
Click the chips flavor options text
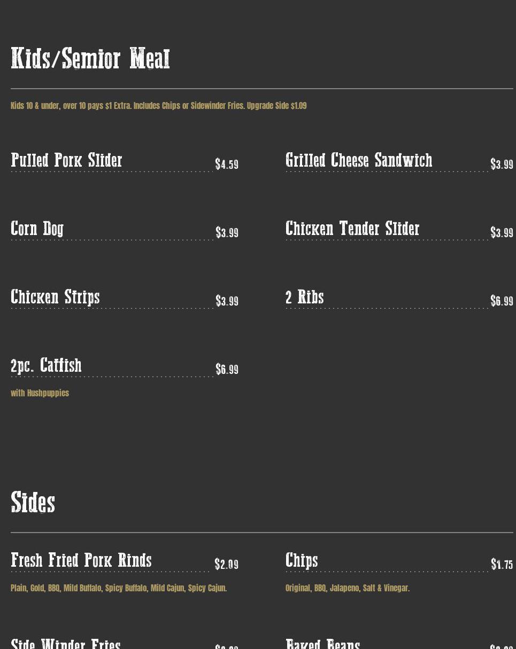(348, 588)
